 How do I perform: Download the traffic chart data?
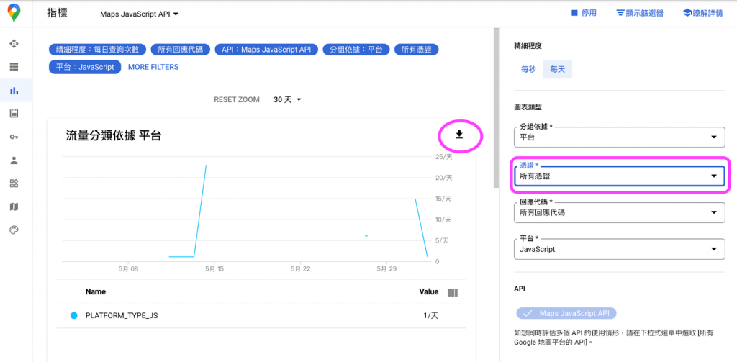coord(459,135)
